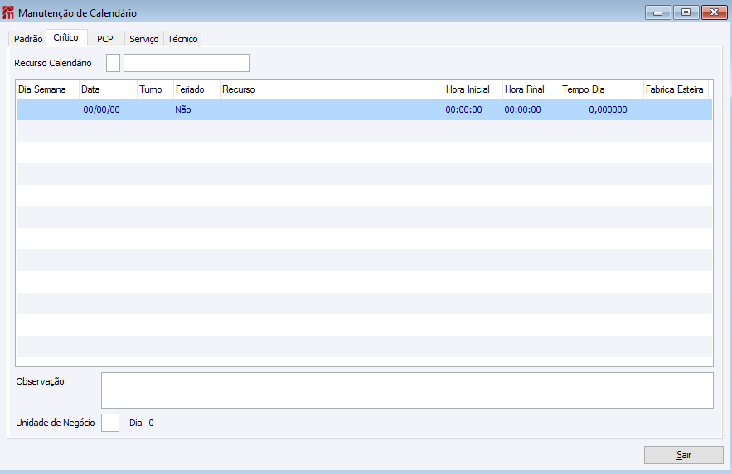
Task: Click the wide Recurso Calendário description field
Action: 187,63
